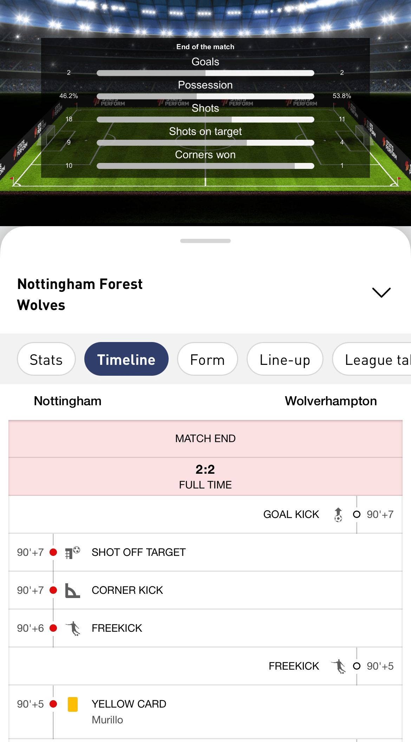Show the League table tab
Viewport: 411px width, 742px height.
click(372, 359)
